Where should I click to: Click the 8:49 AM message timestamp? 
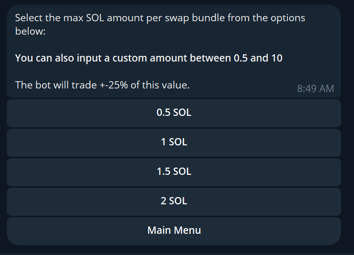315,88
